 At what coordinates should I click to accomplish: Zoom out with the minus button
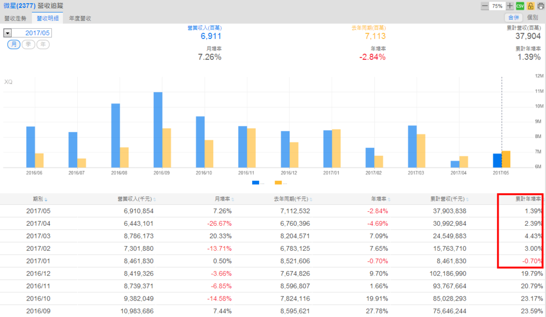[485, 6]
